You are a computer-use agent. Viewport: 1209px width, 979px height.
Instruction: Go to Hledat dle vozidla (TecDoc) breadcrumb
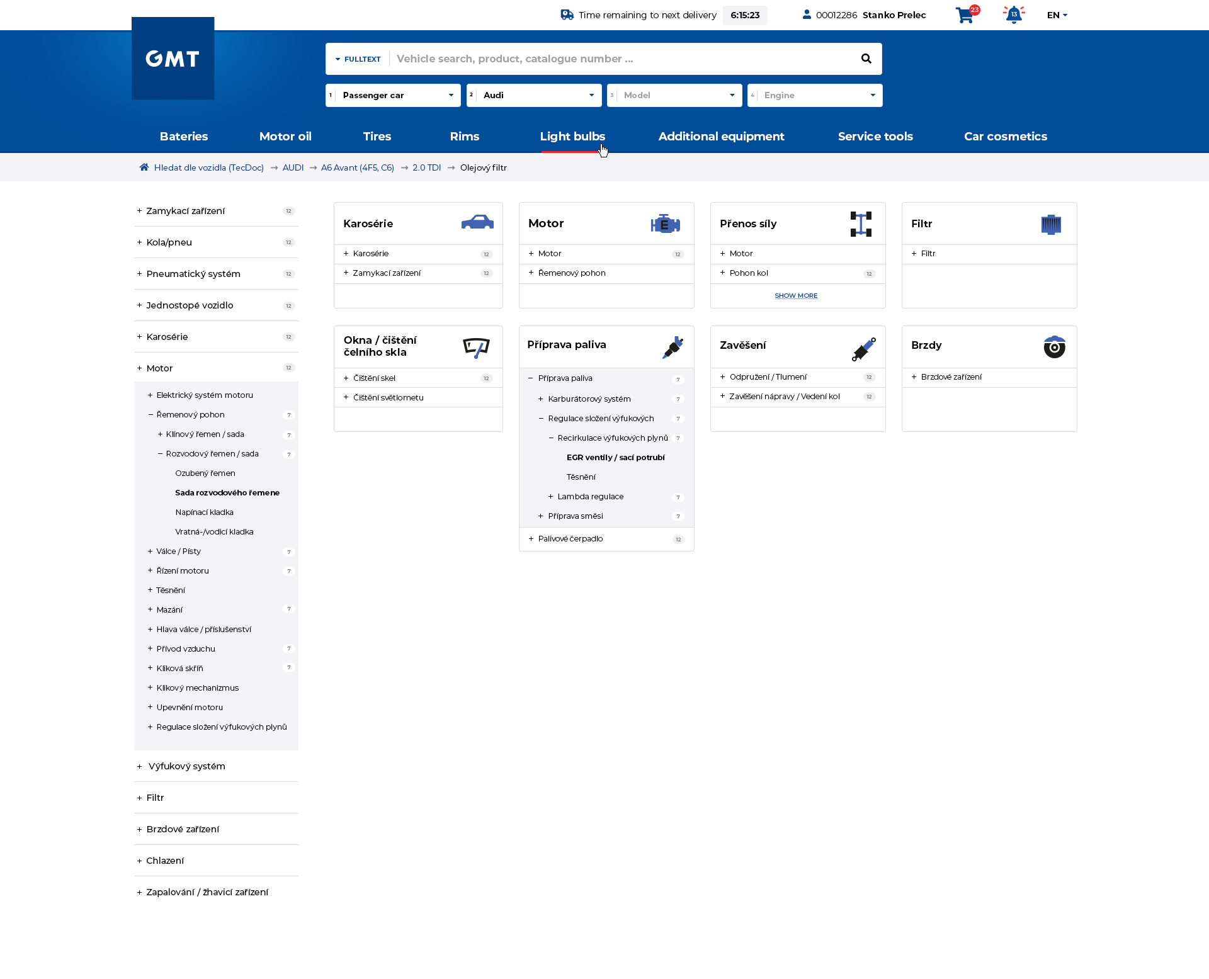point(209,167)
